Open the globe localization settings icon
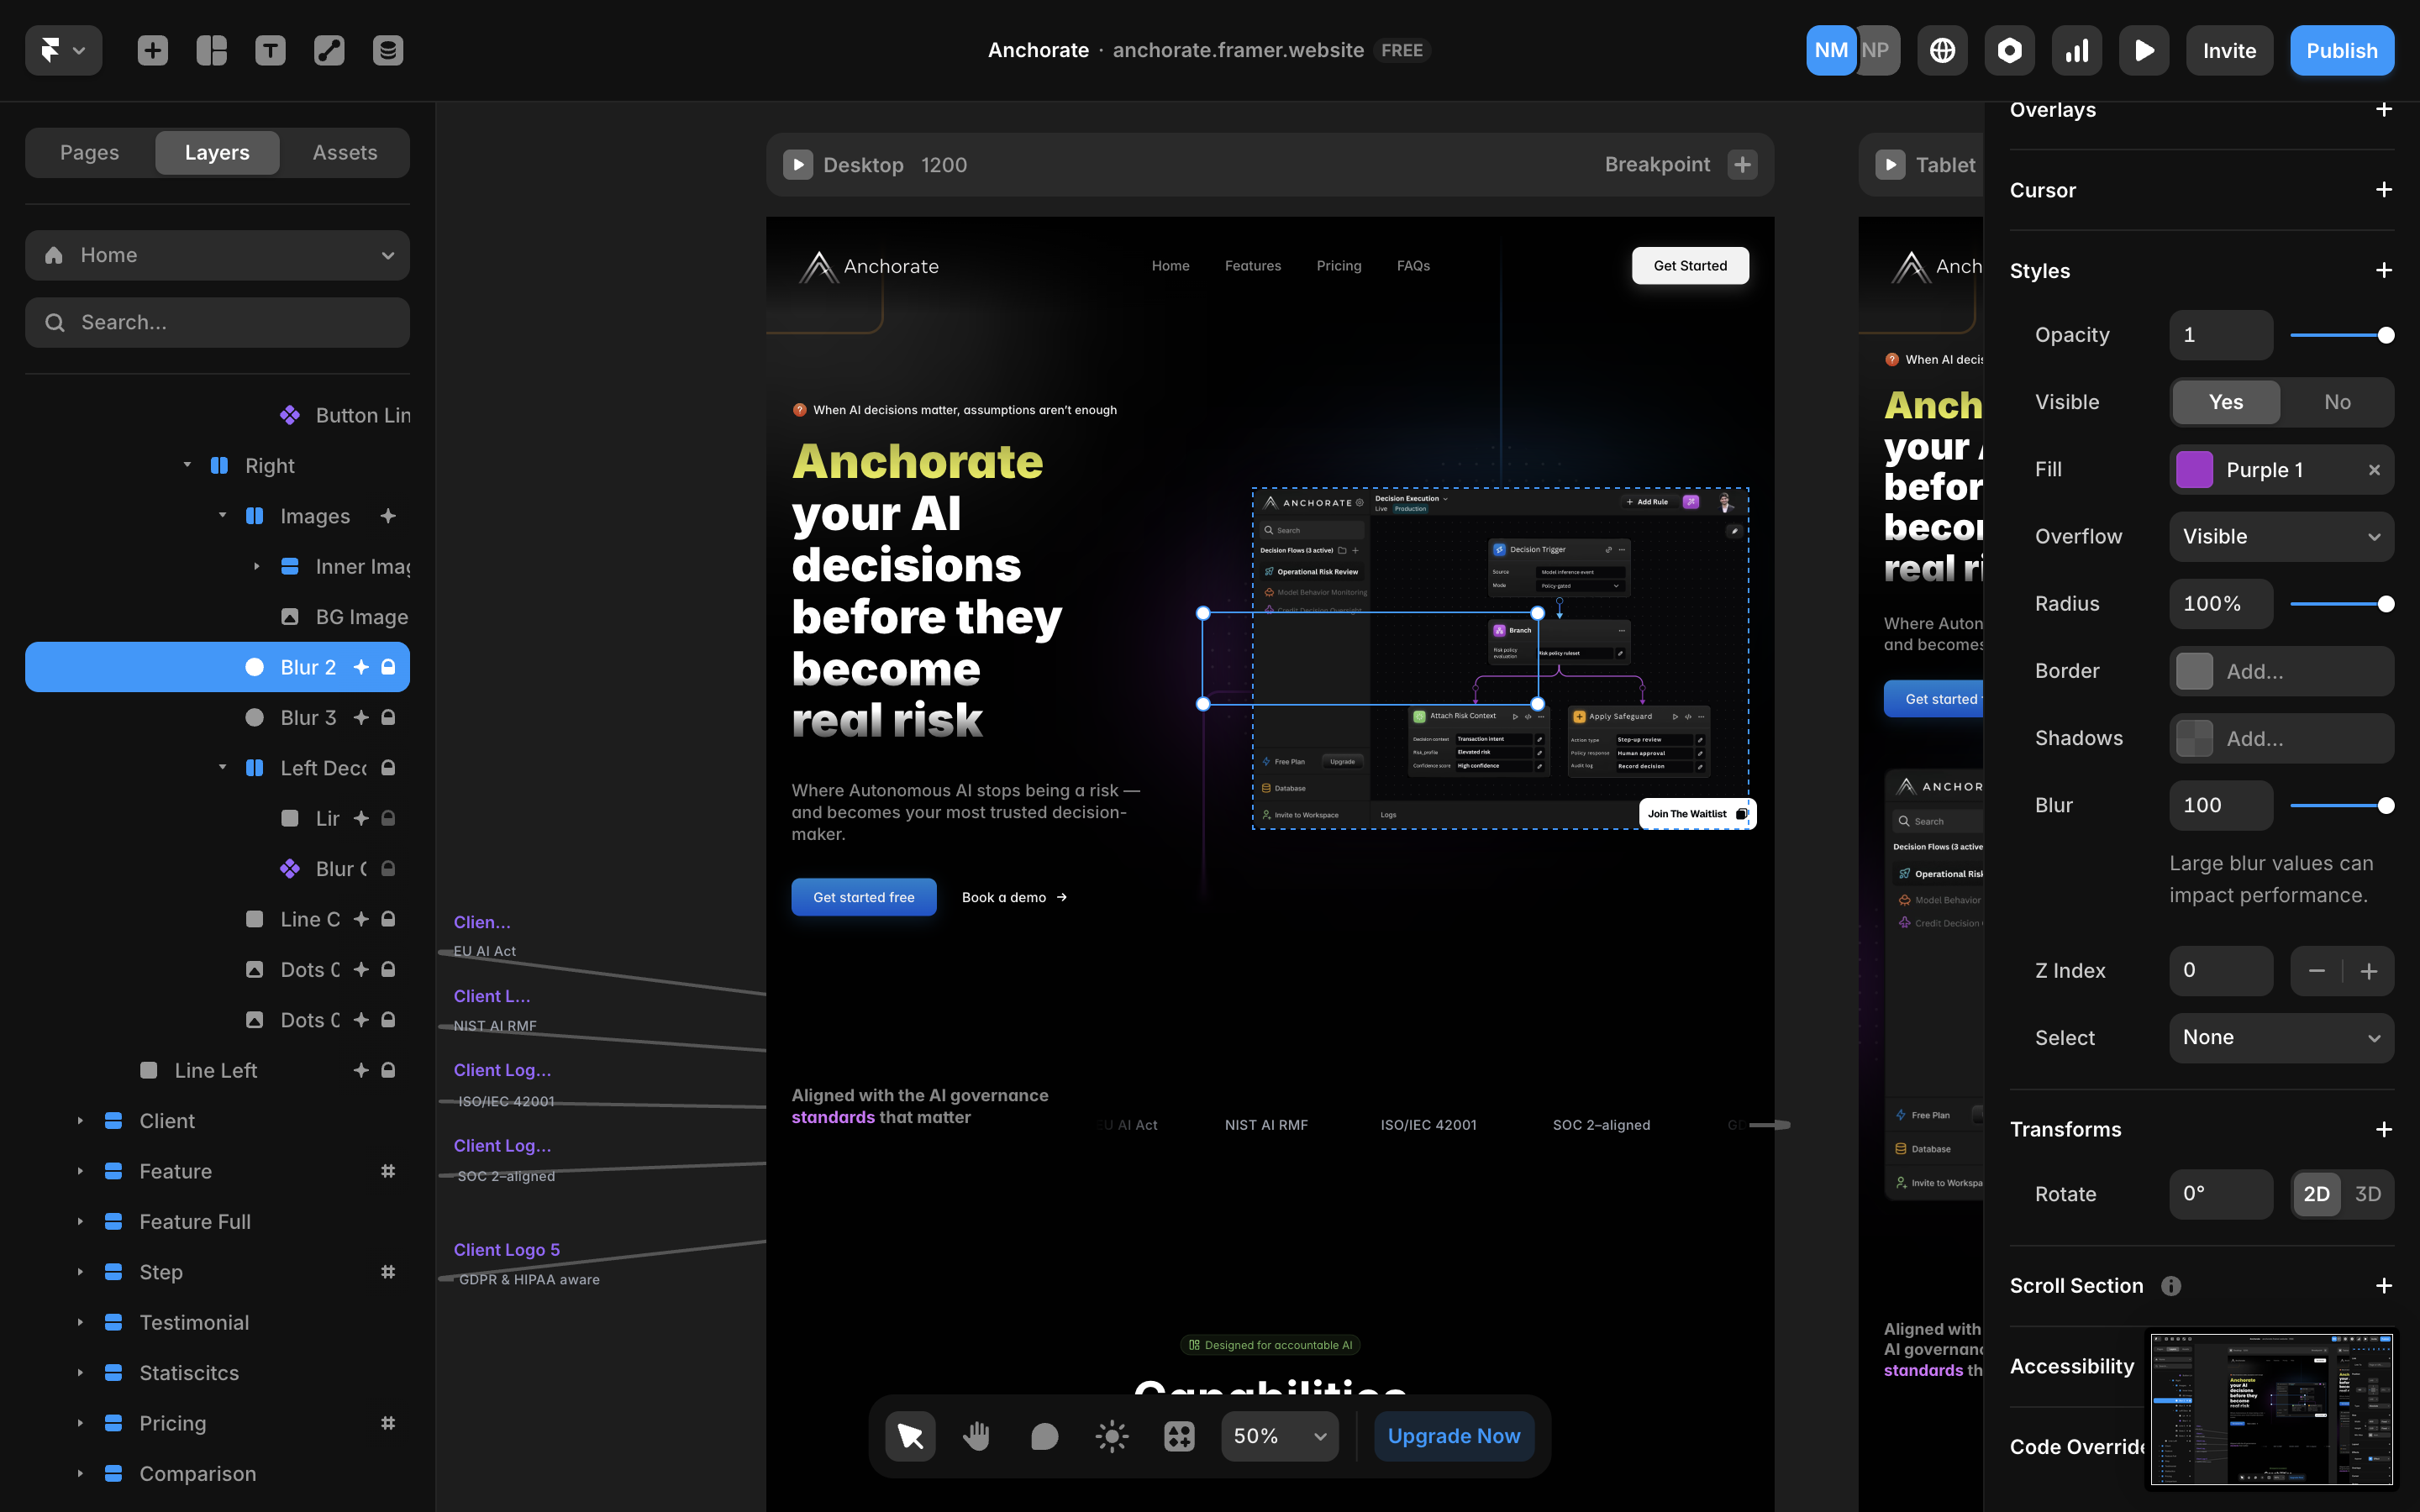Screen dimensions: 2420x1512 (x=1942, y=50)
